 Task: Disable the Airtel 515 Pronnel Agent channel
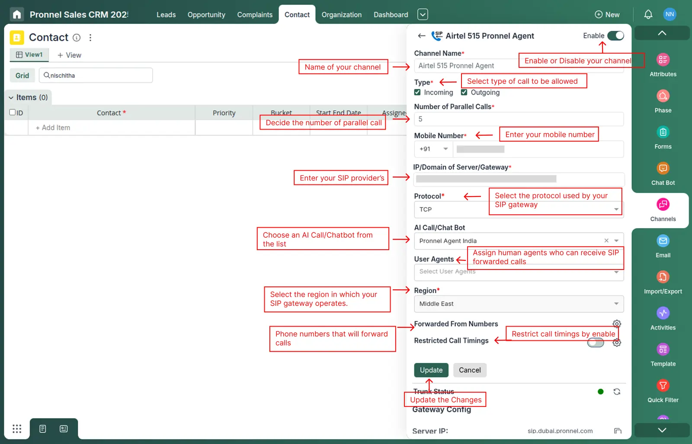(x=616, y=36)
